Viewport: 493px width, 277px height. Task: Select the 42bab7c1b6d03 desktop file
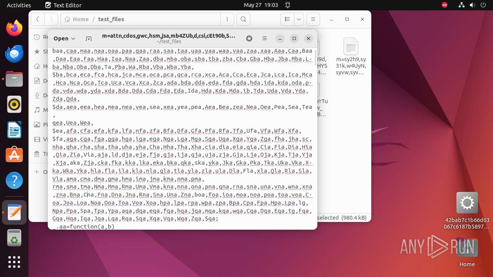pyautogui.click(x=467, y=211)
